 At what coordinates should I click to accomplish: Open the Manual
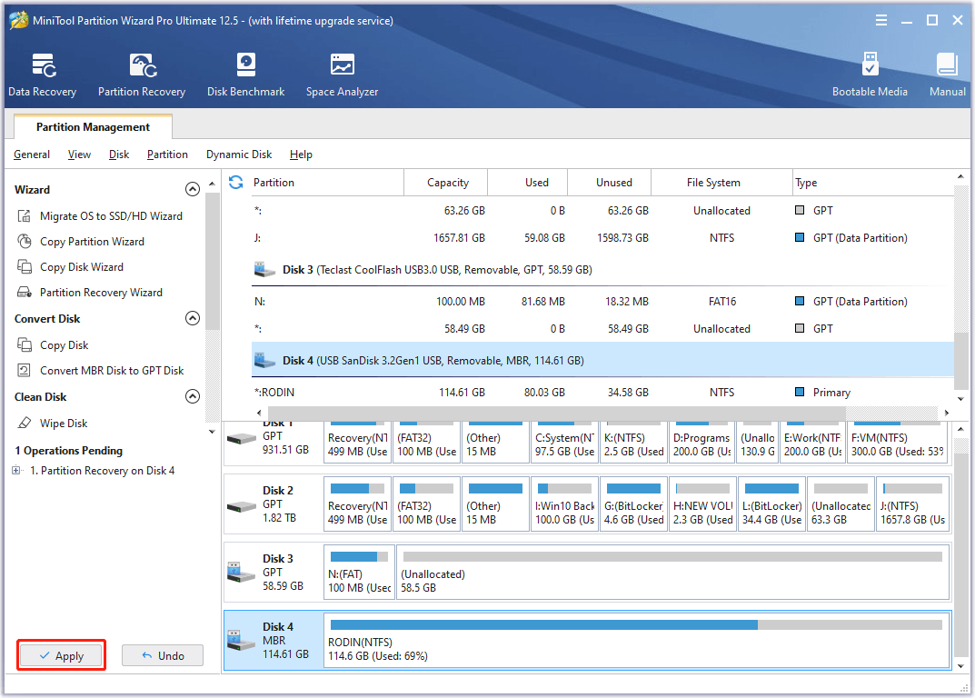tap(947, 75)
